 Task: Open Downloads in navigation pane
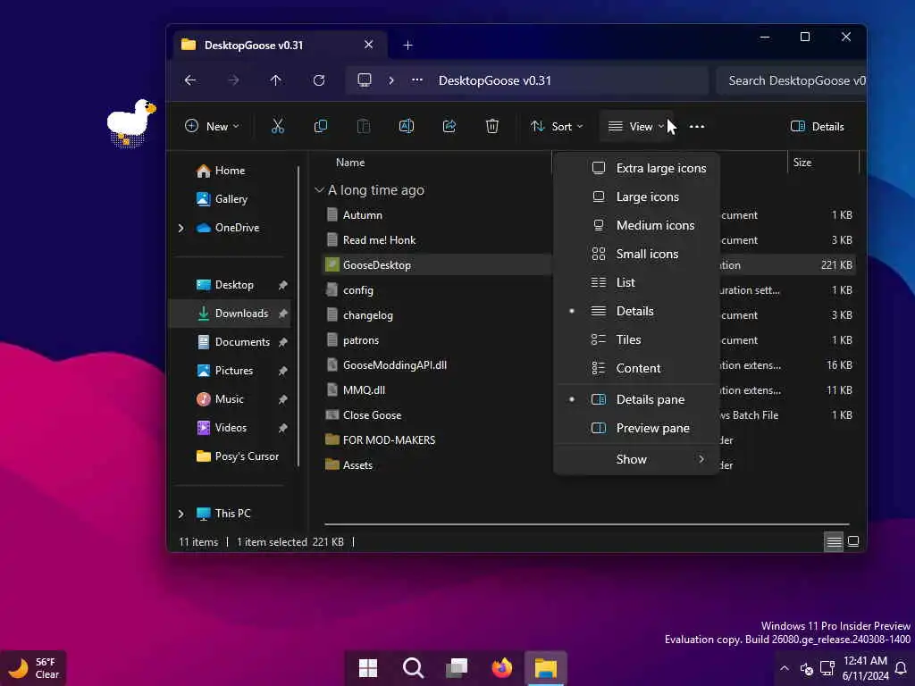(230, 314)
